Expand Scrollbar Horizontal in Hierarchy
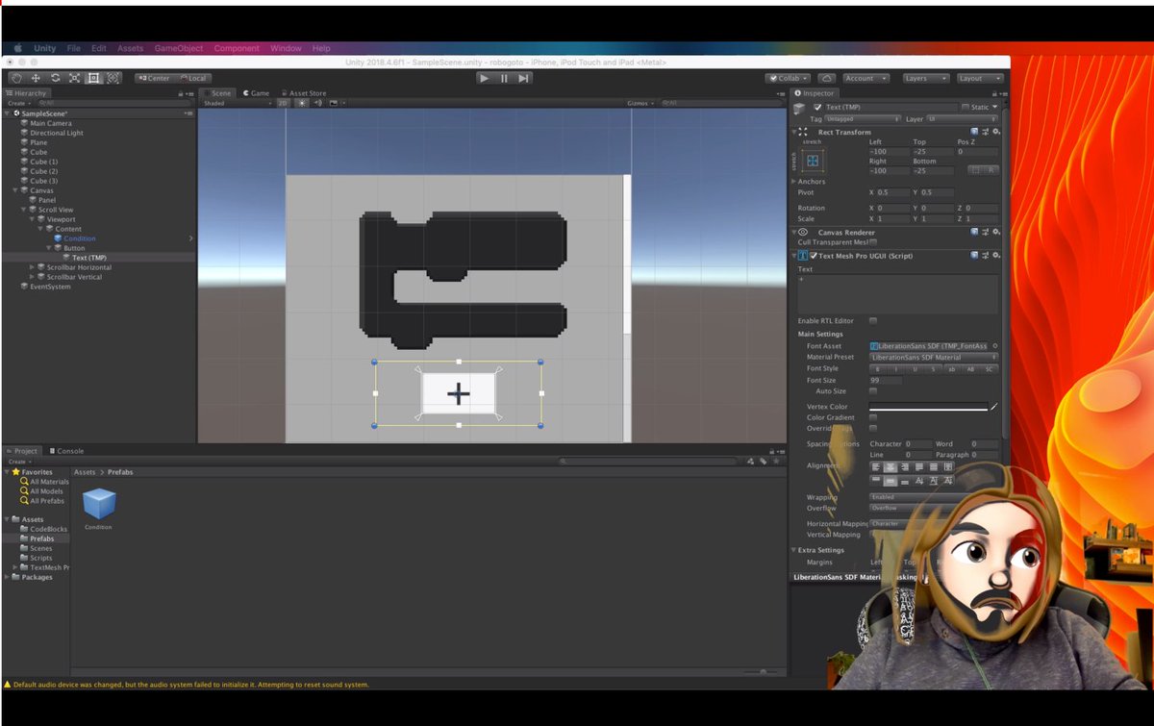Screen dimensions: 1154x726 coord(33,267)
